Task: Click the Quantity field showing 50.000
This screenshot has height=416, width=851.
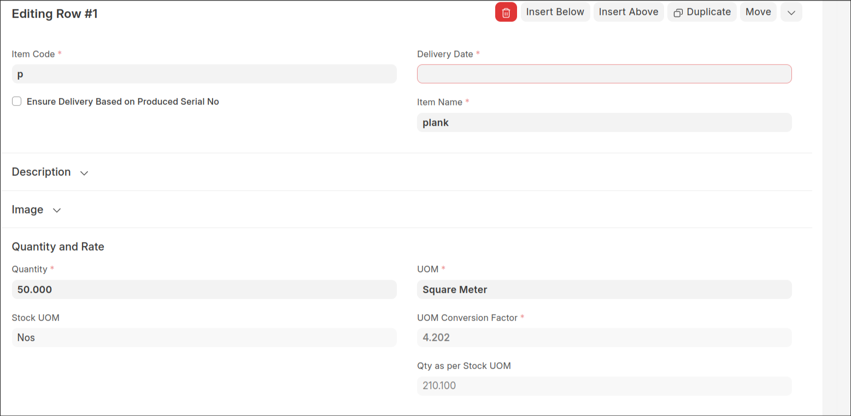Action: pos(204,289)
